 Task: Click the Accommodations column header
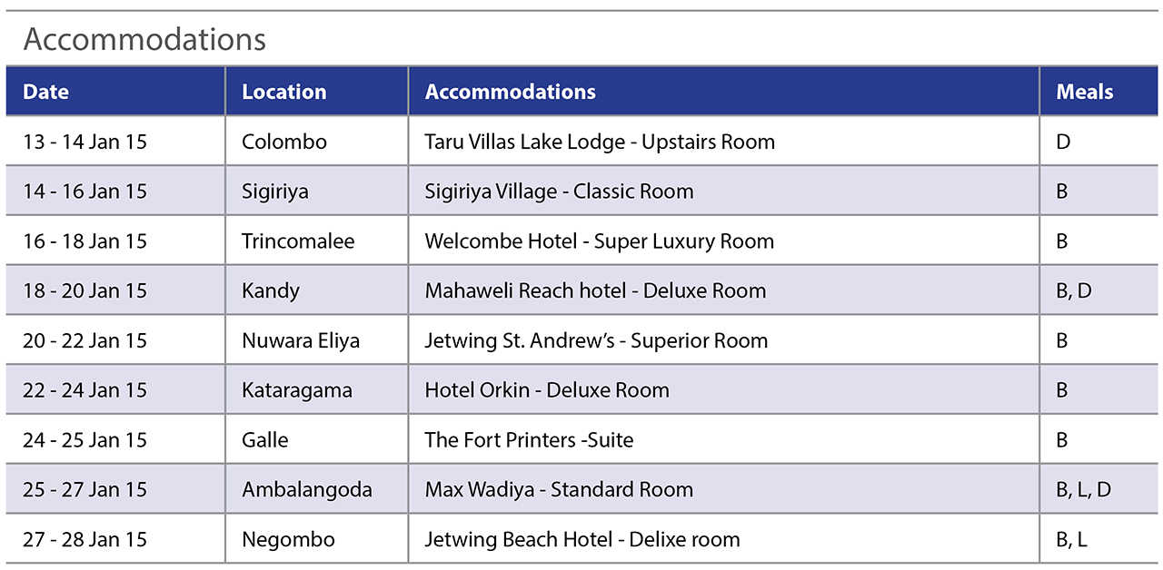pos(510,92)
